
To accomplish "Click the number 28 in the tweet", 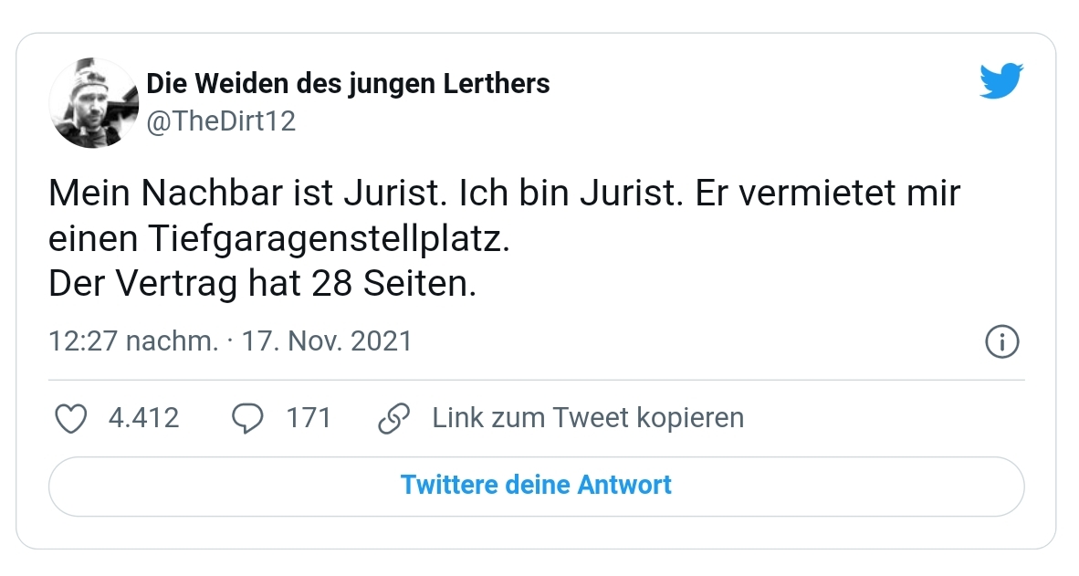I will click(330, 284).
